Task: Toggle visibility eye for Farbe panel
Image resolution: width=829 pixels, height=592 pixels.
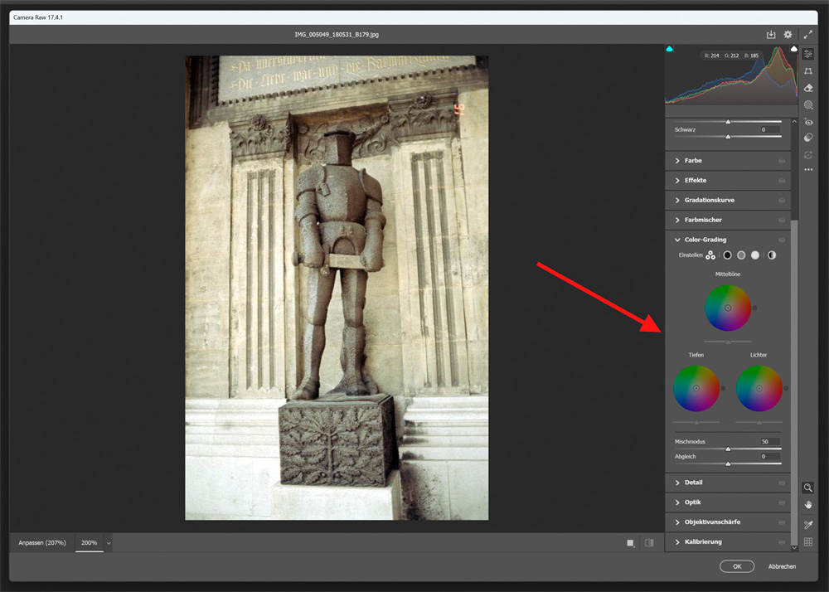Action: 782,161
